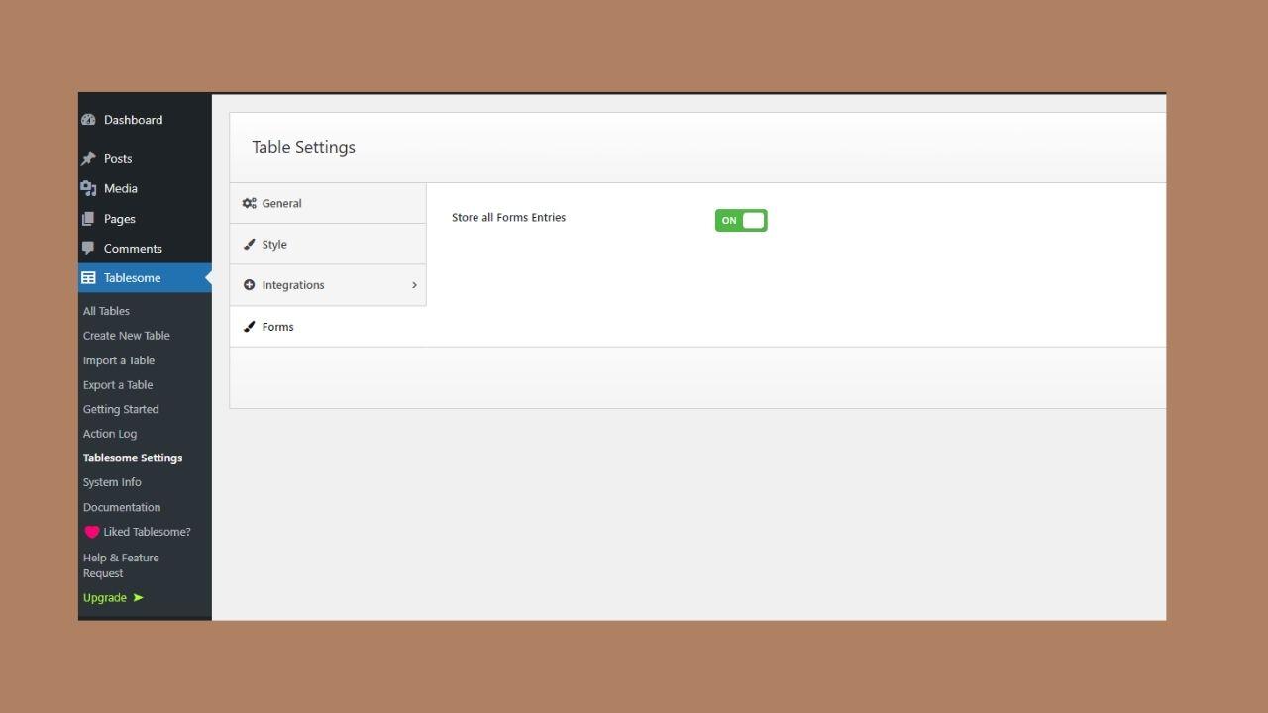Click the Pages icon in sidebar
The width and height of the screenshot is (1268, 713).
[x=88, y=219]
